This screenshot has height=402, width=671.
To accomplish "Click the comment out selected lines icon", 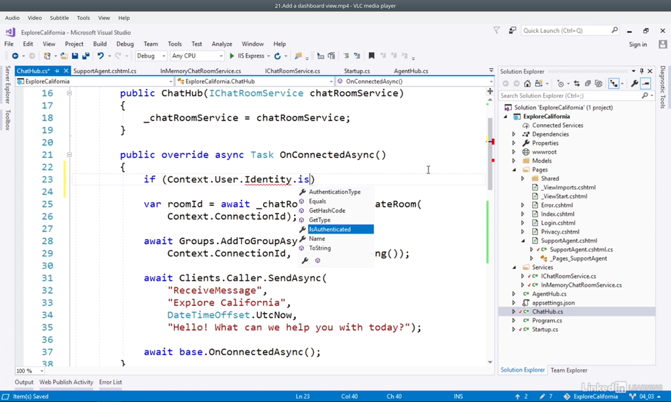I will tap(346, 56).
